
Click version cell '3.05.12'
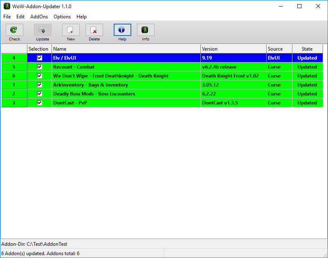coord(234,85)
